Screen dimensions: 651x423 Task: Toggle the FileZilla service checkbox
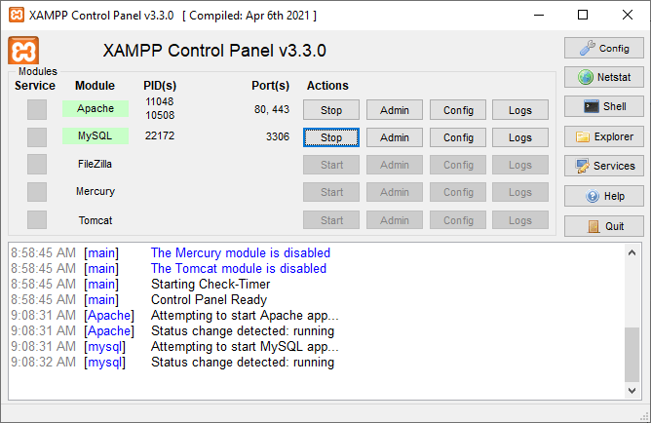point(37,164)
